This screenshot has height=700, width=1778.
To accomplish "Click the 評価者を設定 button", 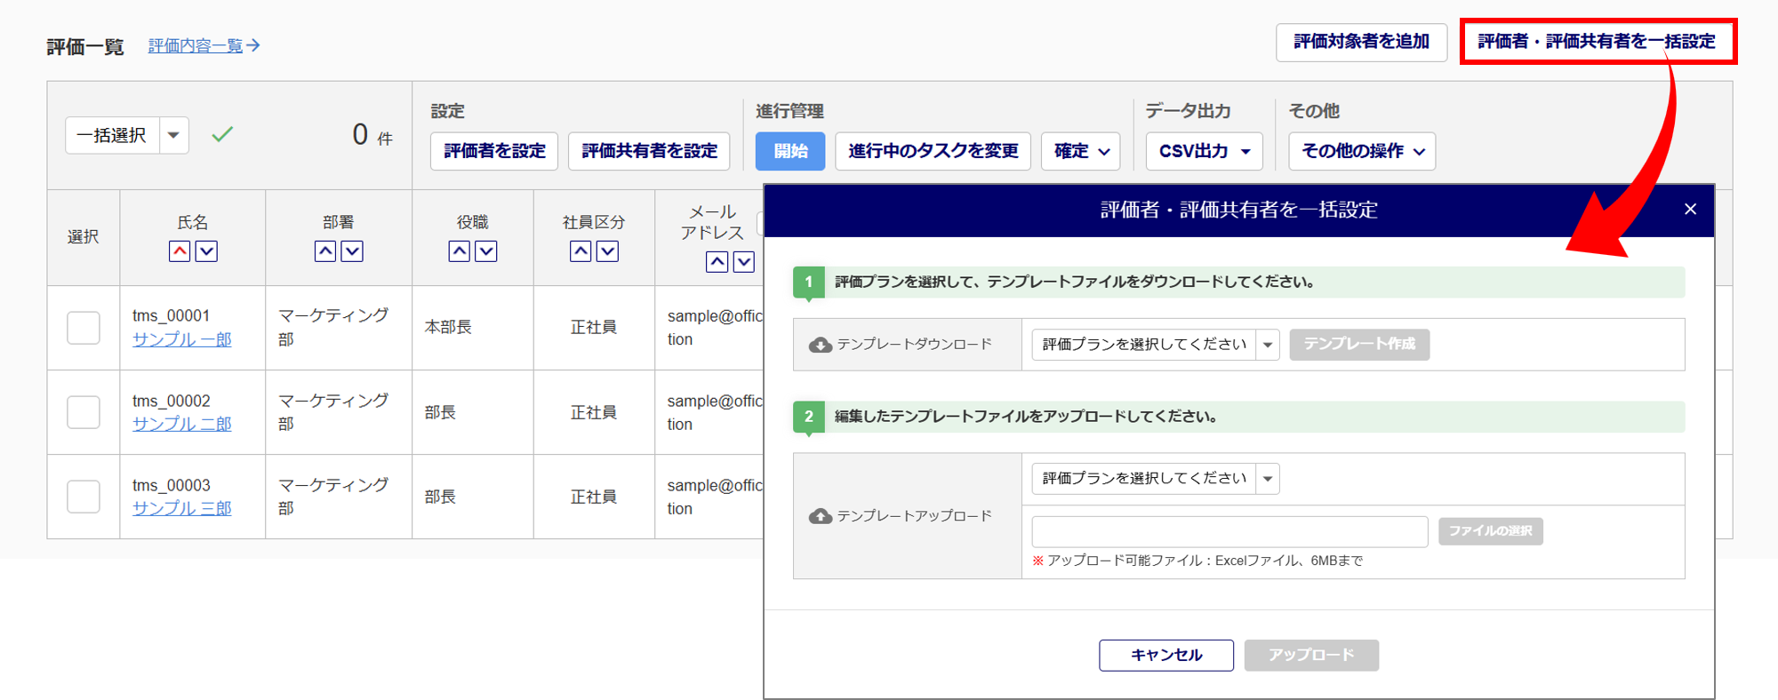I will (x=494, y=151).
